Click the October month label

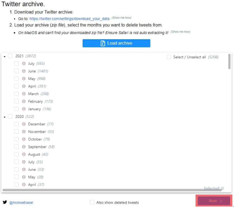(x=35, y=139)
